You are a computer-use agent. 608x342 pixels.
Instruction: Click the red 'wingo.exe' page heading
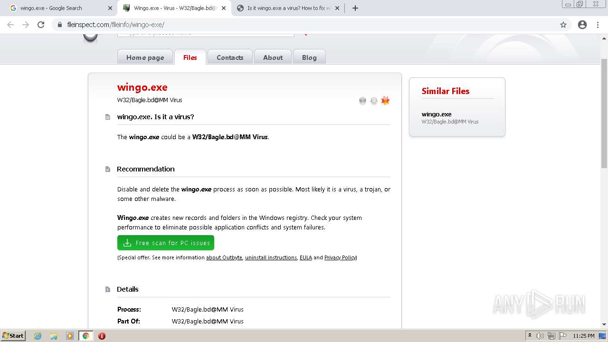pos(142,87)
